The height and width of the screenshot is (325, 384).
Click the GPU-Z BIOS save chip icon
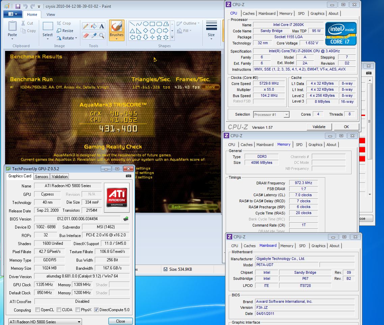click(x=126, y=219)
